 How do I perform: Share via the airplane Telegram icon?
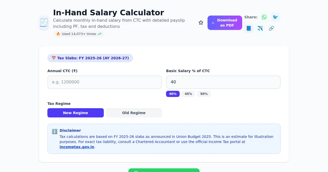(x=260, y=28)
